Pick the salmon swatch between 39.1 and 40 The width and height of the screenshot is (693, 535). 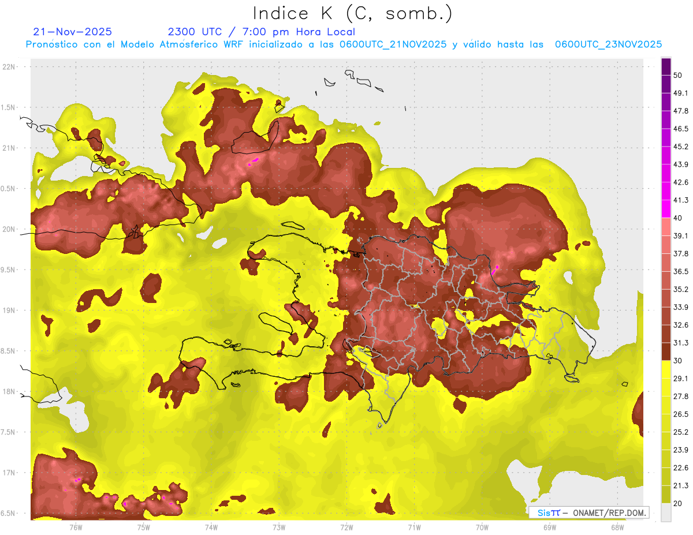click(666, 227)
